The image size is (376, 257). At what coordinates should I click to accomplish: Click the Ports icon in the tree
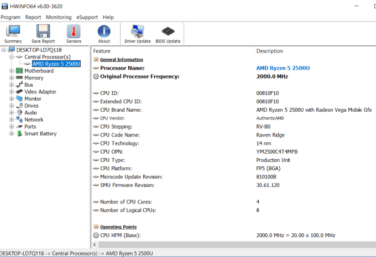click(x=19, y=127)
